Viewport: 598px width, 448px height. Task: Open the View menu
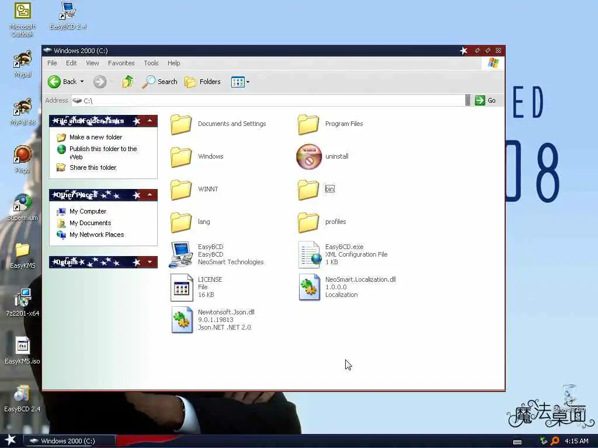click(x=92, y=63)
